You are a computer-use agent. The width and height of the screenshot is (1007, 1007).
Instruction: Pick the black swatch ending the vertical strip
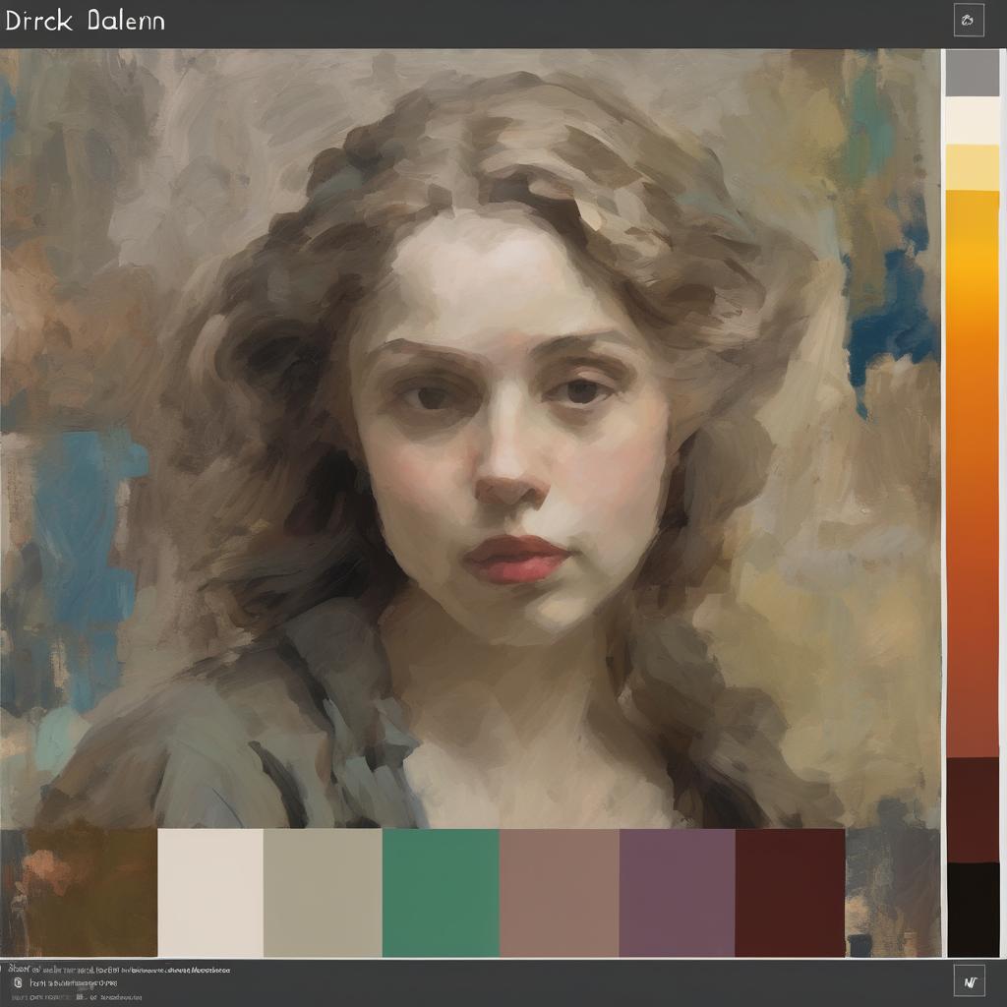[x=972, y=909]
